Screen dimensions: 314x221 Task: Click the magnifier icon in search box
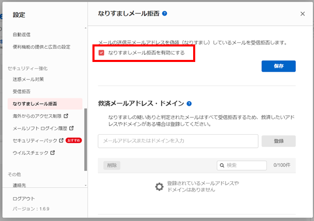(x=222, y=165)
